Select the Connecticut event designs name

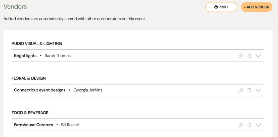[x=40, y=90]
